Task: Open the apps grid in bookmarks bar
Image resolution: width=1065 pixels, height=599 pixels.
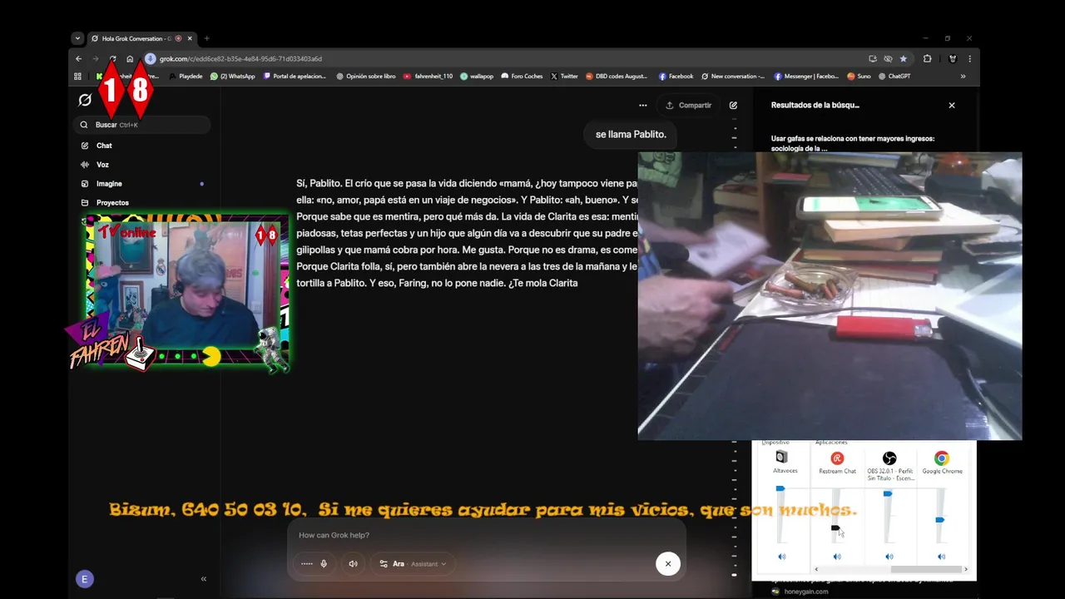Action: tap(78, 77)
